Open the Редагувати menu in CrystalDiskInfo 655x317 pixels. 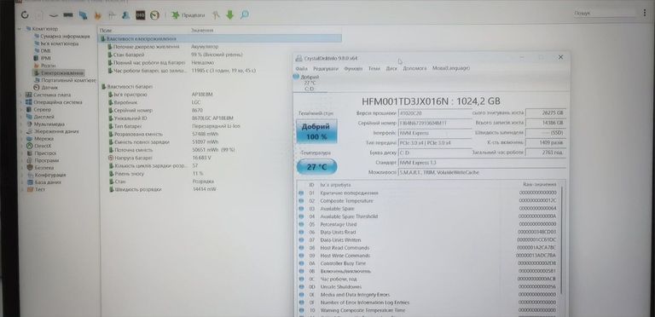pos(326,68)
